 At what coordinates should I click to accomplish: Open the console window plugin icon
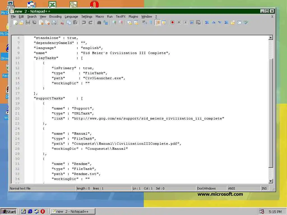click(239, 22)
